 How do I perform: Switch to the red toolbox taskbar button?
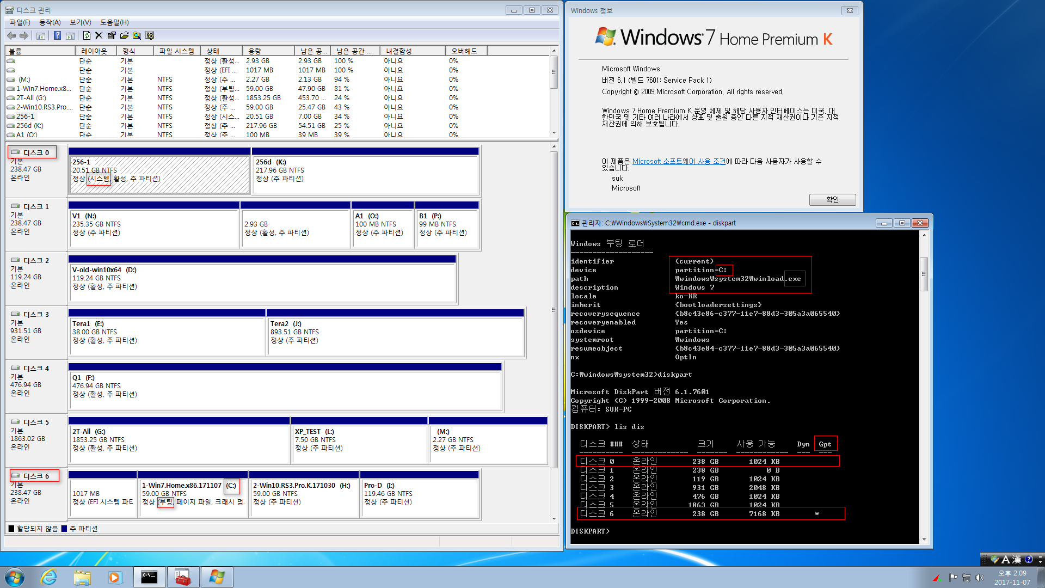tap(183, 577)
